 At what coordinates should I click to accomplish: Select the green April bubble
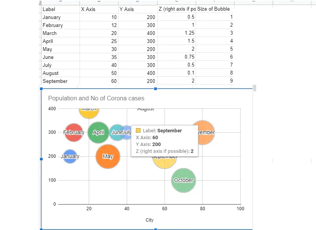click(99, 133)
